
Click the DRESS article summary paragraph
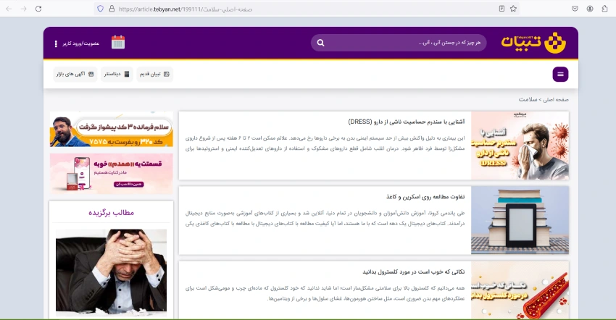point(325,143)
